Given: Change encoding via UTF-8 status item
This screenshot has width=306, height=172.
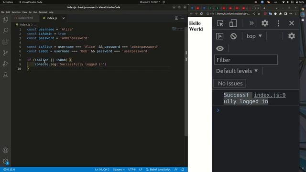Looking at the screenshot, I should click(132, 170).
